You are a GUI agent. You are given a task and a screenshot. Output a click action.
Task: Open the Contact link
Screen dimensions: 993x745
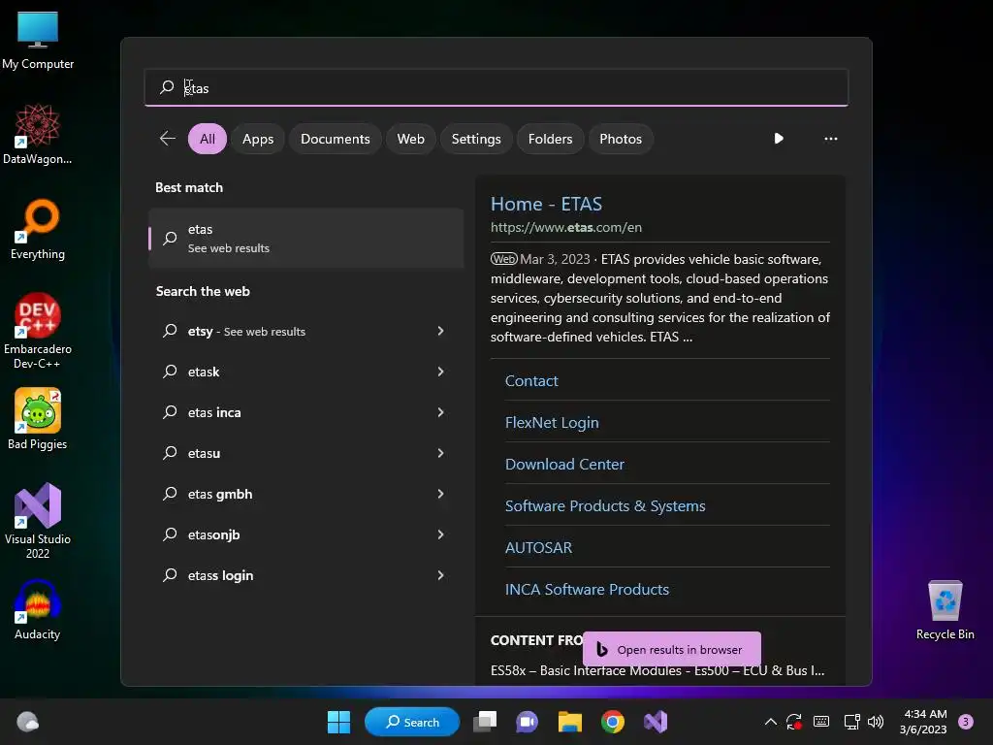click(x=531, y=380)
